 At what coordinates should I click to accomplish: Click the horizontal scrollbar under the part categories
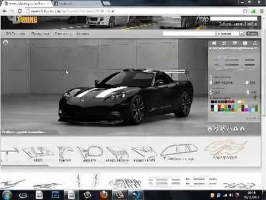pos(25,166)
